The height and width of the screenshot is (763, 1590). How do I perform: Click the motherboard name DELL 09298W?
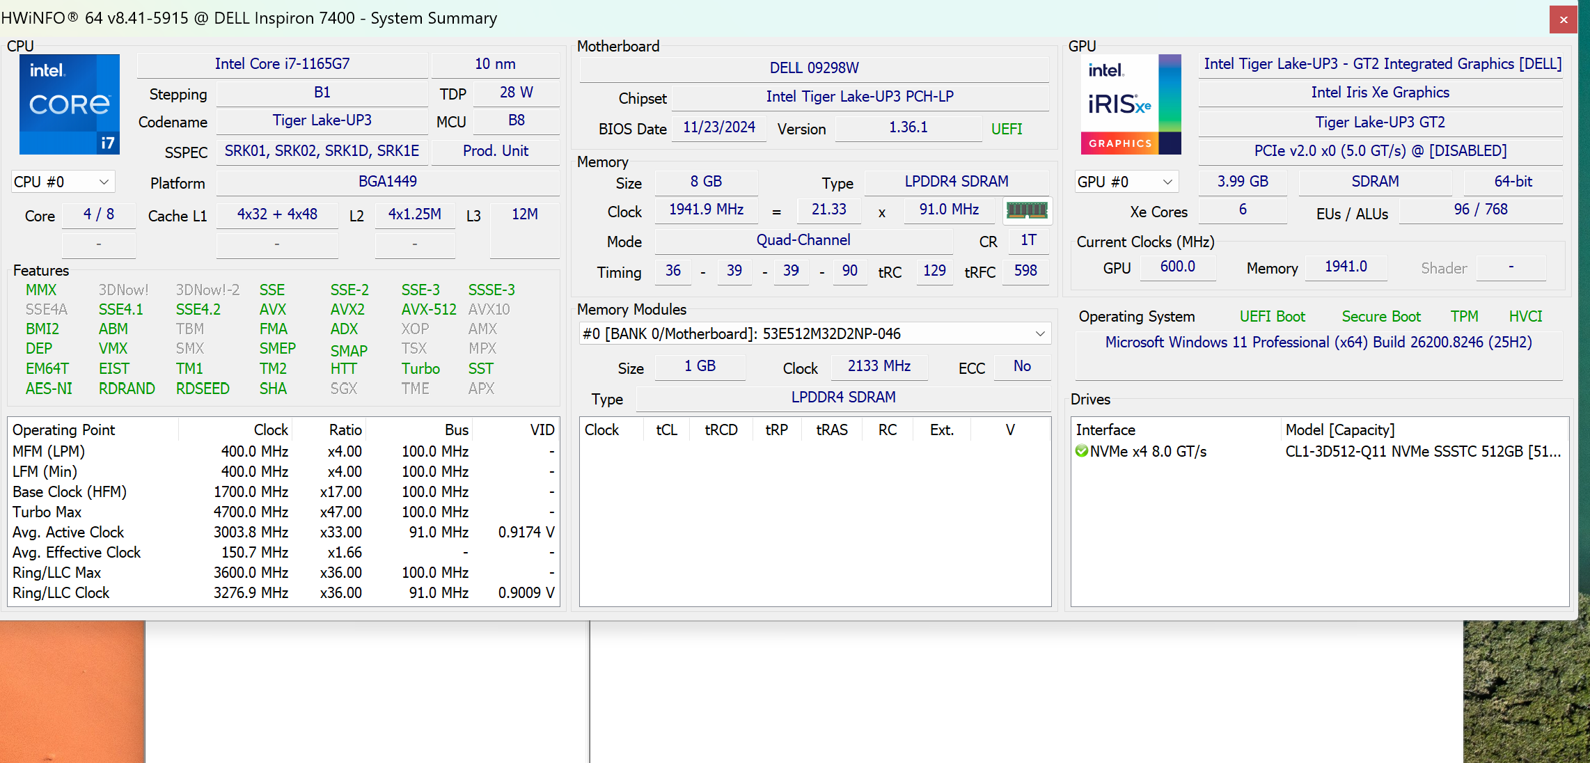(814, 68)
